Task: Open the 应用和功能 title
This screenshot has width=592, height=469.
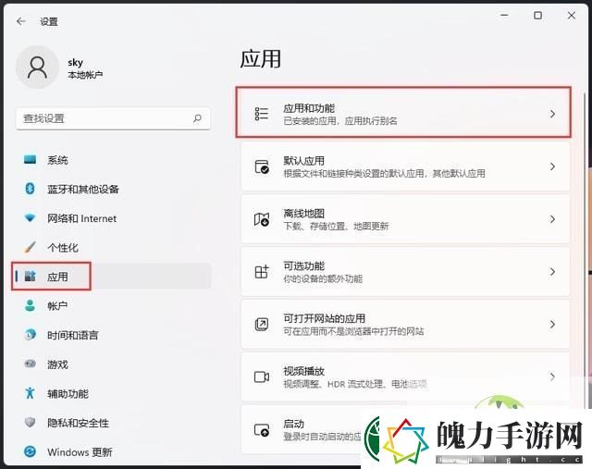Action: click(x=309, y=108)
